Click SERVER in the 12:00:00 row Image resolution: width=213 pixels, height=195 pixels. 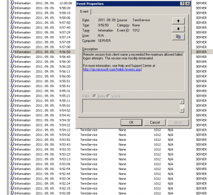point(201,3)
